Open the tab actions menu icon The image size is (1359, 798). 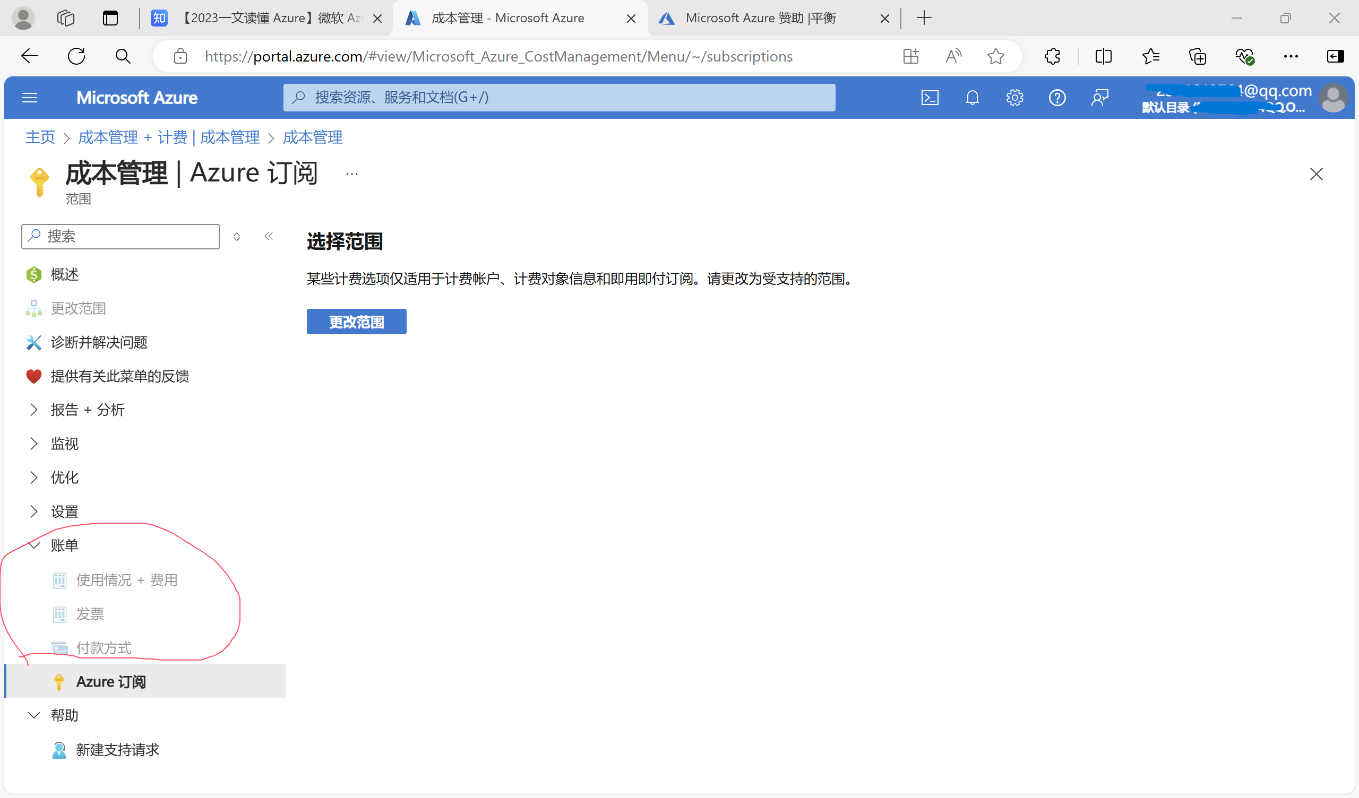(x=110, y=19)
